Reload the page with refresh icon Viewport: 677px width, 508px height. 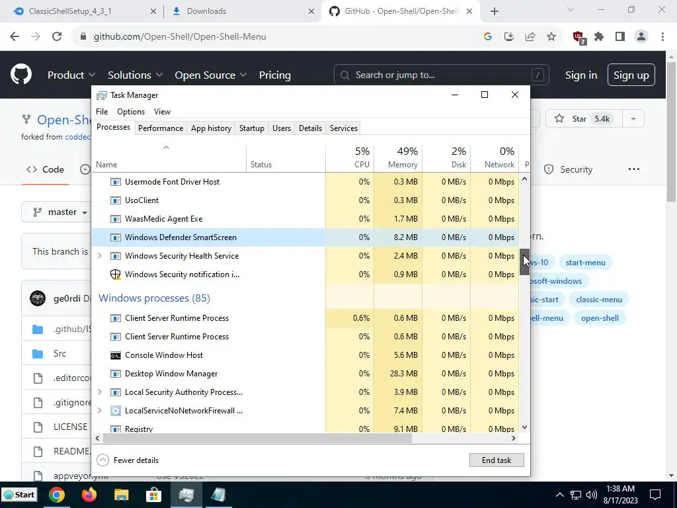57,37
